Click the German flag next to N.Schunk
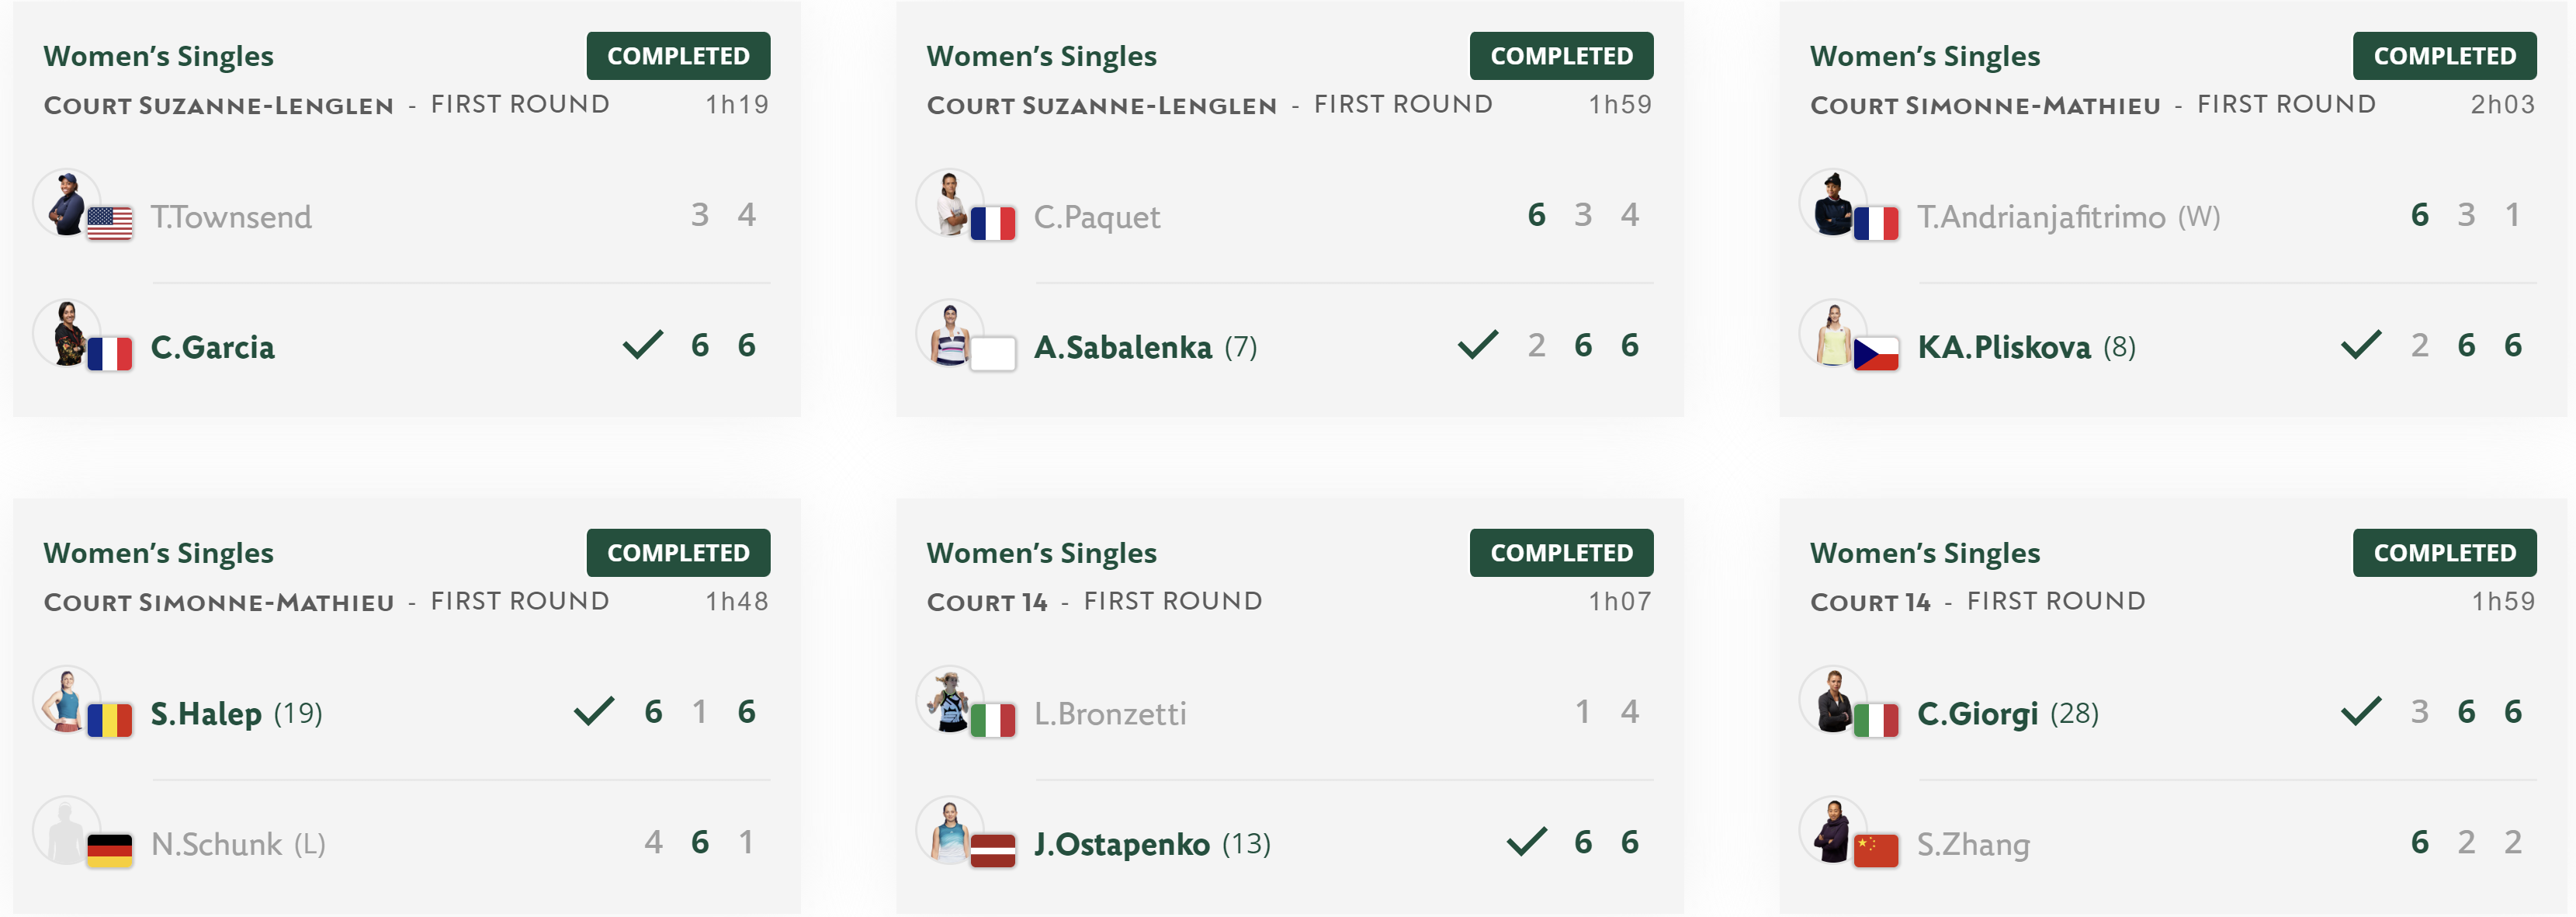2576x917 pixels. pos(109,851)
